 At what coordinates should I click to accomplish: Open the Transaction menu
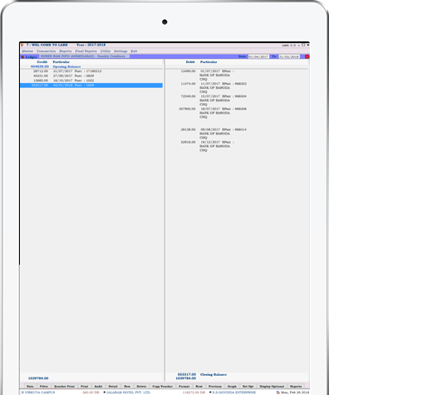47,51
